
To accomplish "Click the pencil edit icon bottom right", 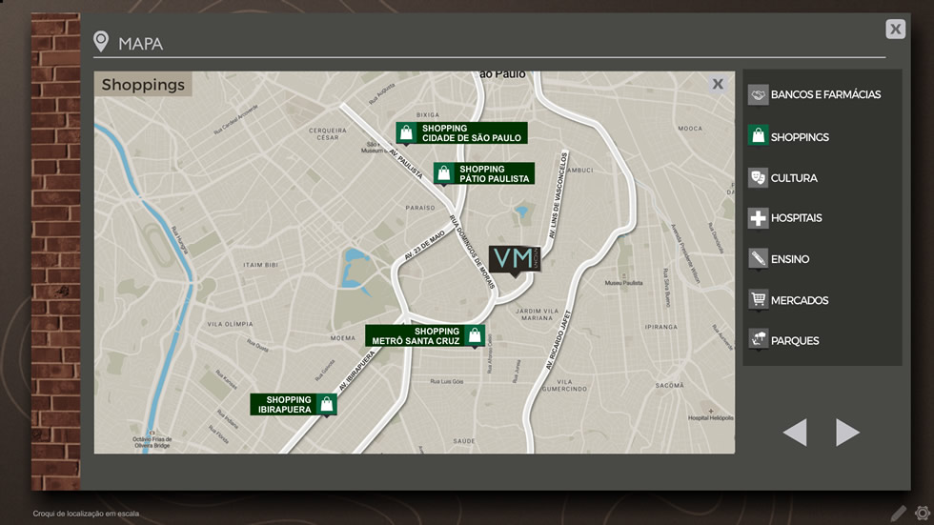I will (x=899, y=514).
